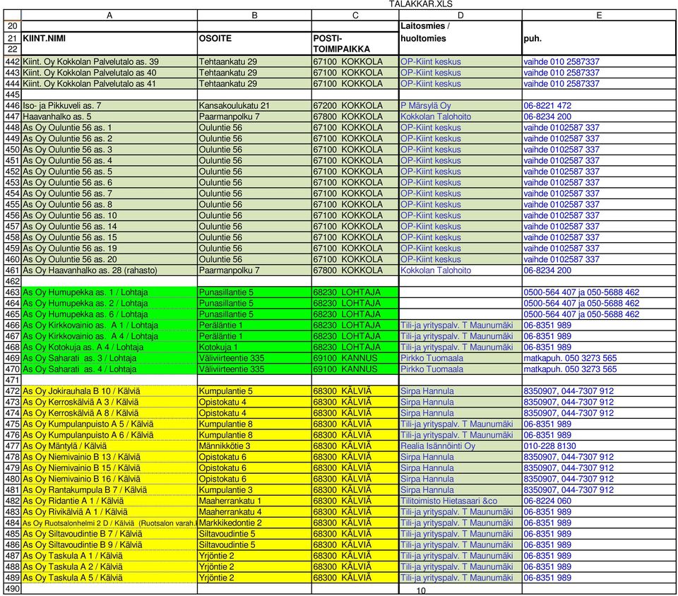Click cell As Oy Ouluntie 56 as. 20
Image resolution: width=678 pixels, height=596 pixels.
(109, 259)
